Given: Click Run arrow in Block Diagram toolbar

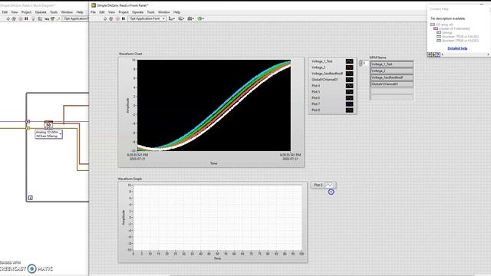Looking at the screenshot, I should (x=8, y=19).
